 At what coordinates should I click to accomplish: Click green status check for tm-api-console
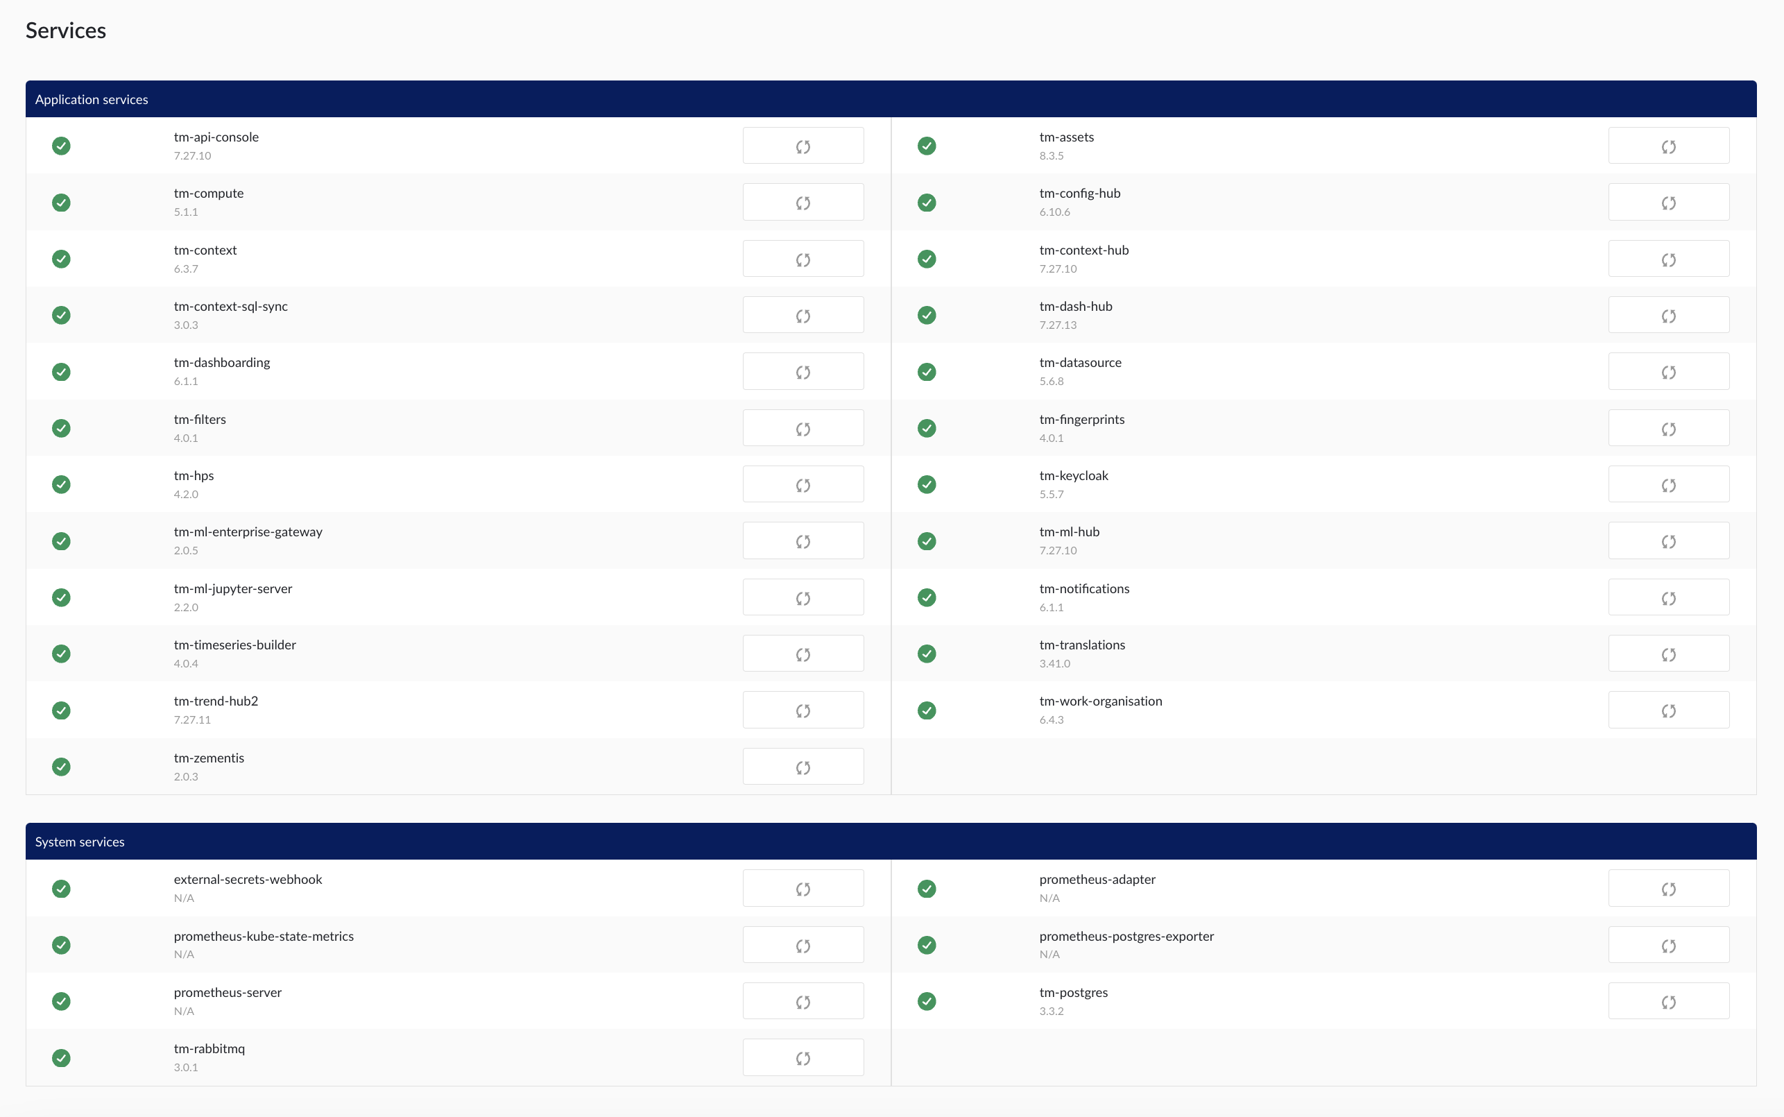pos(61,146)
